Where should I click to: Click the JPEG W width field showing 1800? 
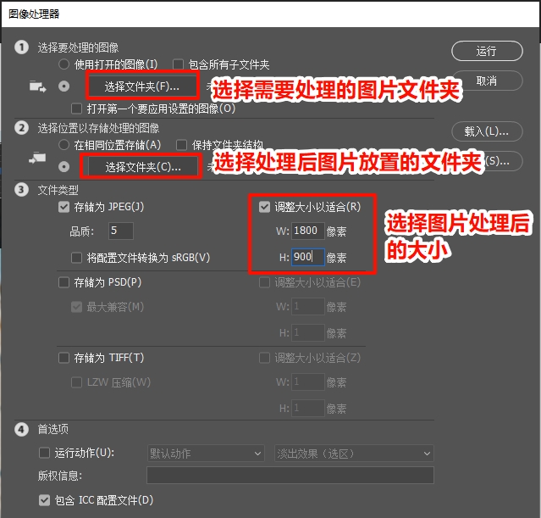pyautogui.click(x=308, y=231)
